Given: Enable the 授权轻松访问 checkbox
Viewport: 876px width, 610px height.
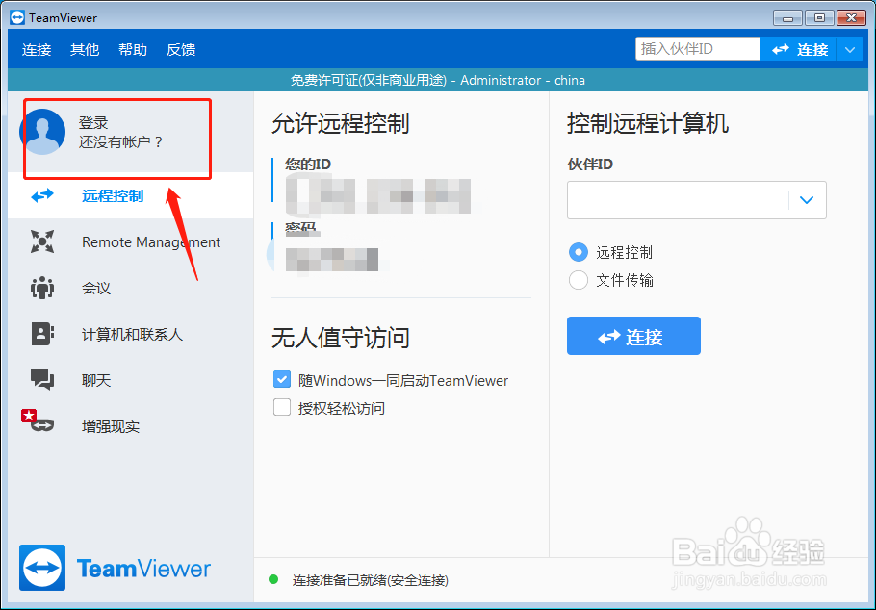Looking at the screenshot, I should [x=282, y=407].
